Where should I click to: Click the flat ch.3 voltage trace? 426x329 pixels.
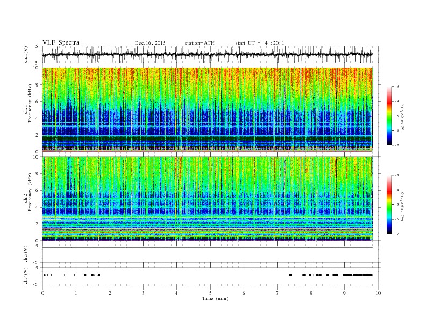point(207,248)
